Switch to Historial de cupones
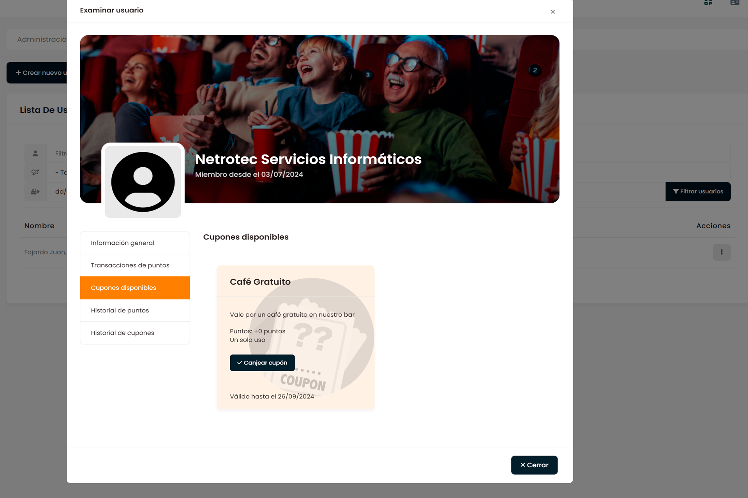This screenshot has width=748, height=498. pos(135,333)
